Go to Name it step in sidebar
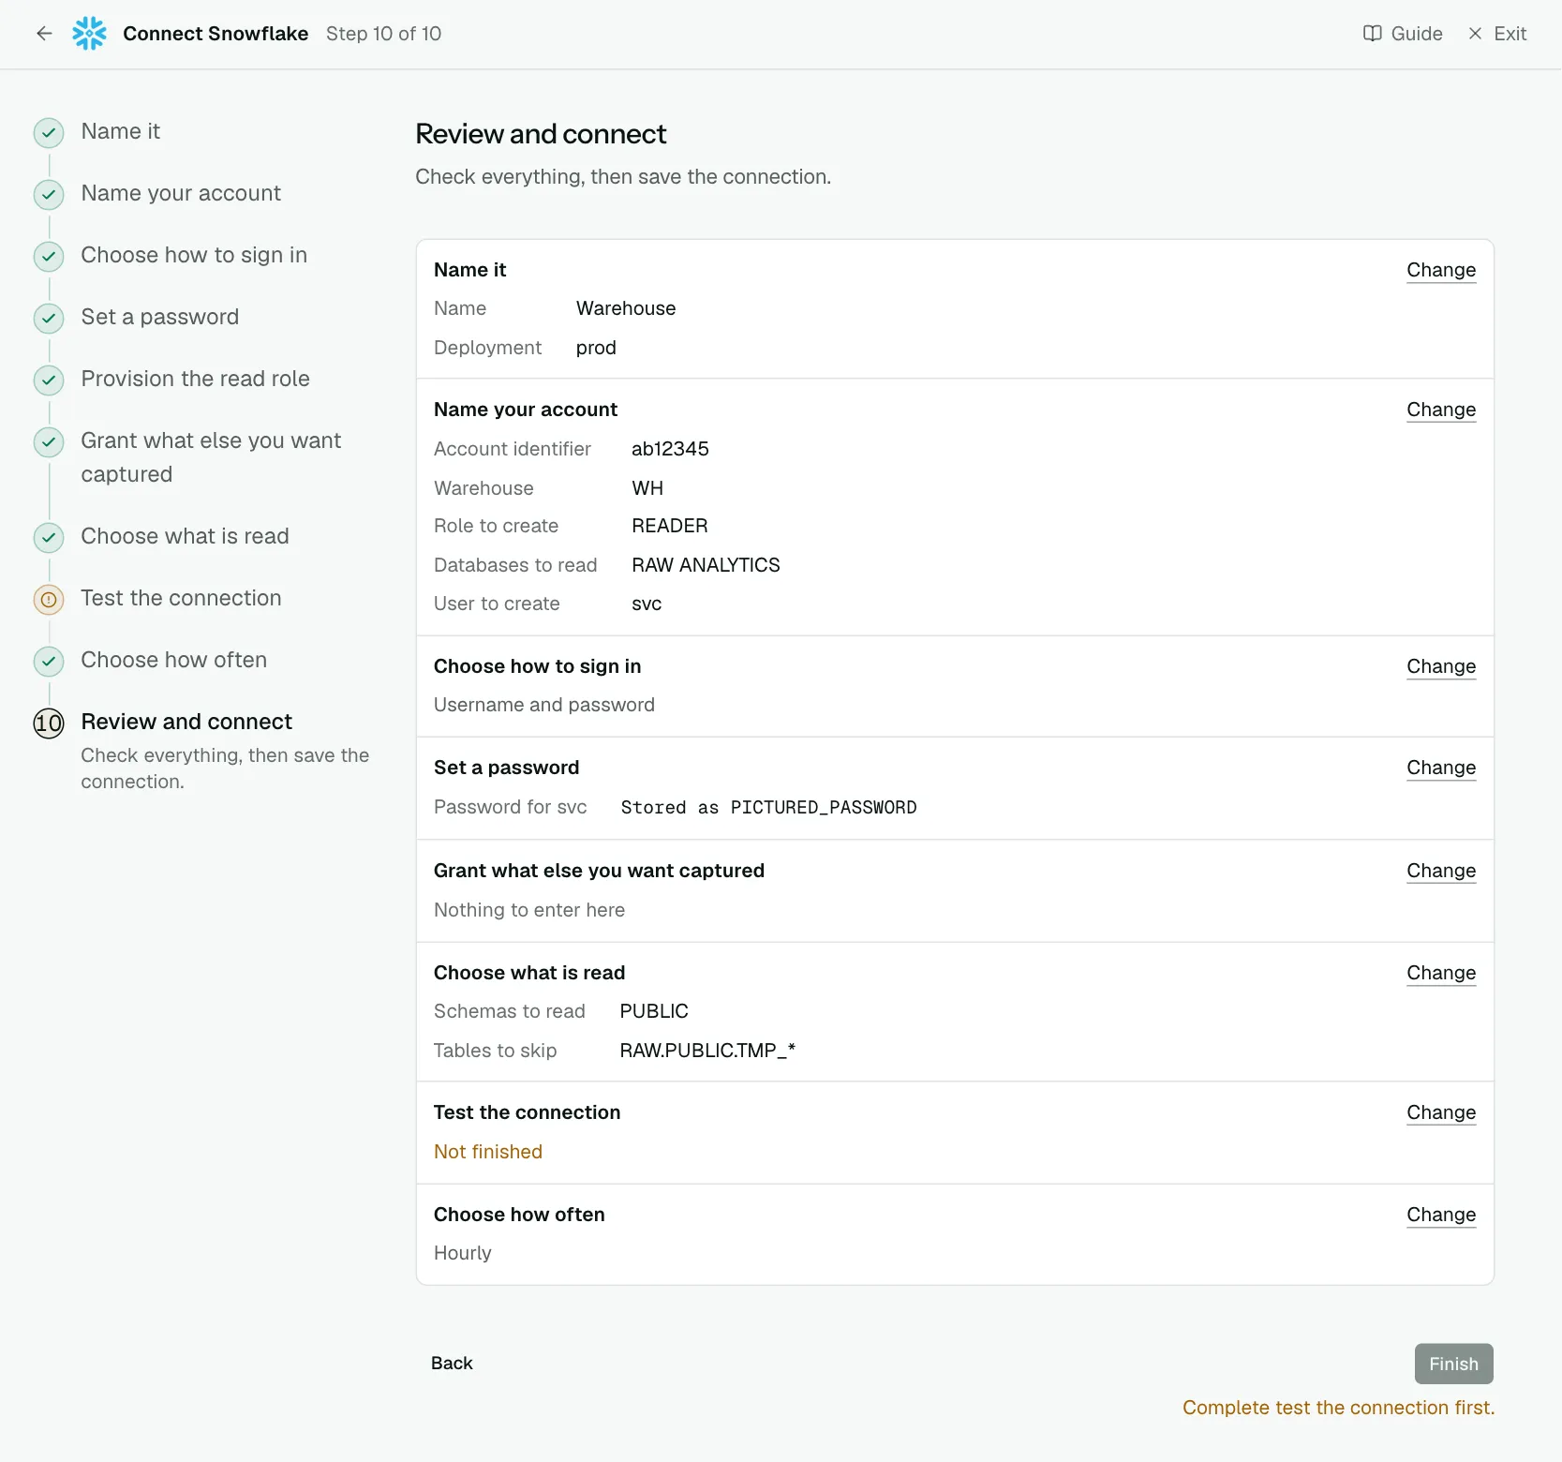 click(121, 131)
